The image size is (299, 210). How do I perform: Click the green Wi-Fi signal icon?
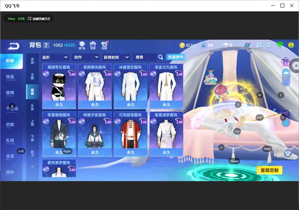pyautogui.click(x=280, y=45)
